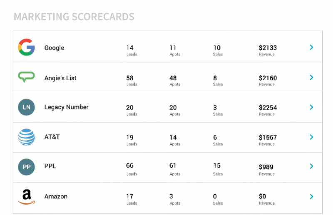Expand the Google scorecard chevron
This screenshot has height=215, width=333.
[x=311, y=47]
